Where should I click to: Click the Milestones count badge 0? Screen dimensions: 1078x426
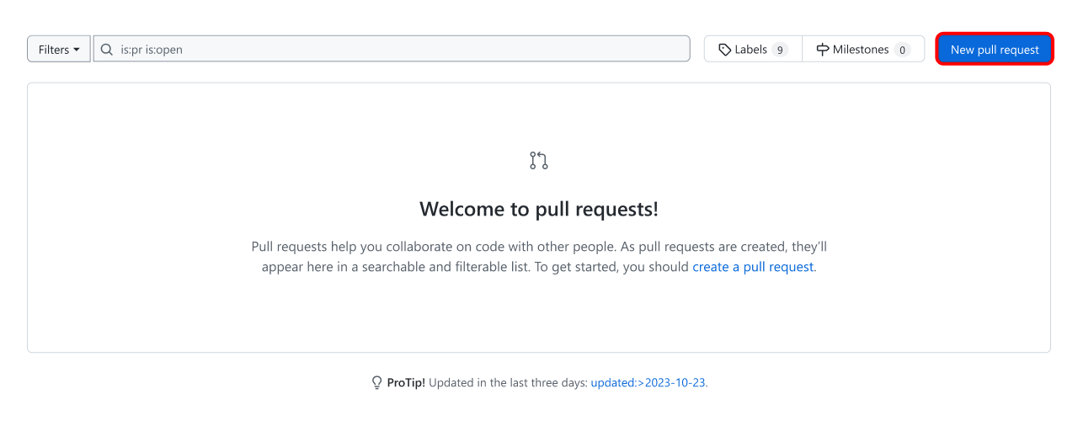point(902,50)
